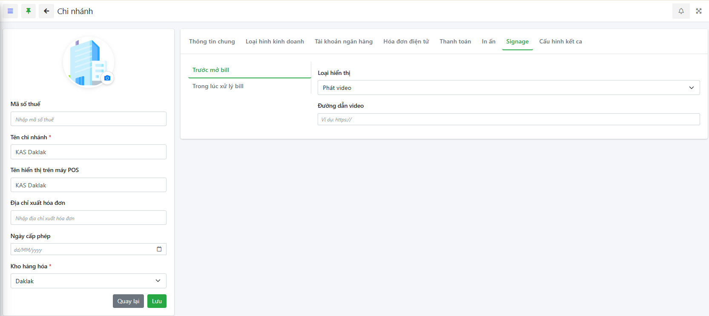Click the green pin icon
The height and width of the screenshot is (316, 709).
coord(29,11)
